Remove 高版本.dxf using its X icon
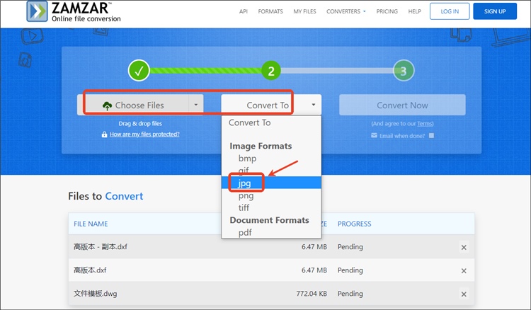This screenshot has height=310, width=531. click(x=464, y=270)
